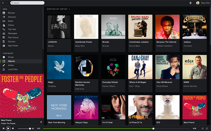Screen dimensions: 211x131
Task: Open Sara Chin profile avatar
Action: (x=197, y=3)
